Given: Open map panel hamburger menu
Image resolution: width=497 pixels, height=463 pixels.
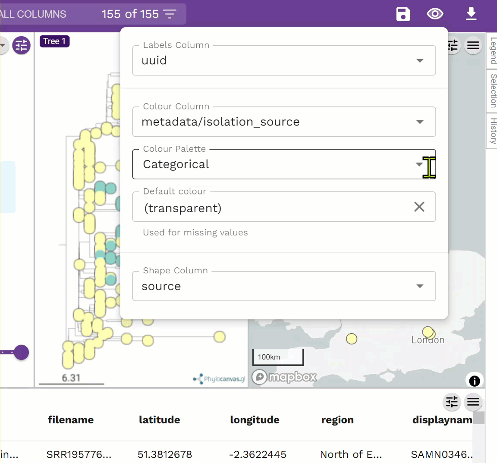Looking at the screenshot, I should coord(473,46).
